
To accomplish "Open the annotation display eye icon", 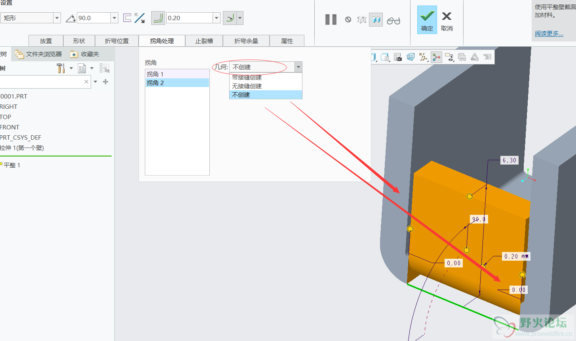I will tap(449, 57).
